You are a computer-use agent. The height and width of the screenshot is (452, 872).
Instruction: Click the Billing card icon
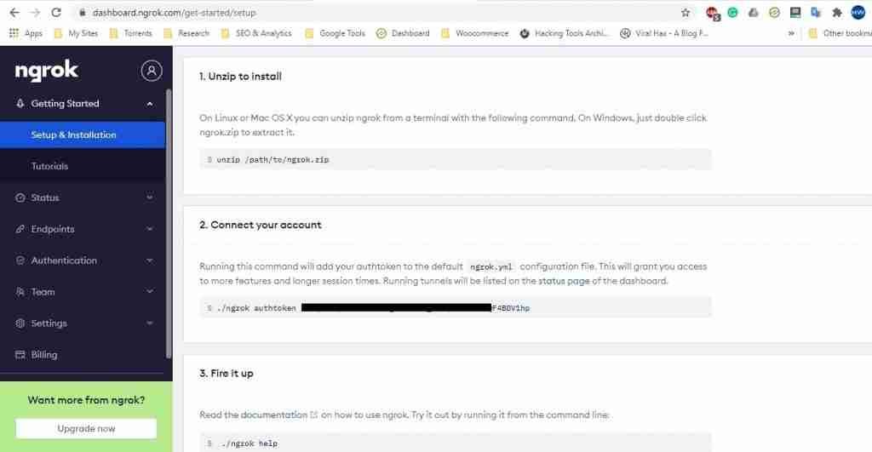pyautogui.click(x=20, y=355)
